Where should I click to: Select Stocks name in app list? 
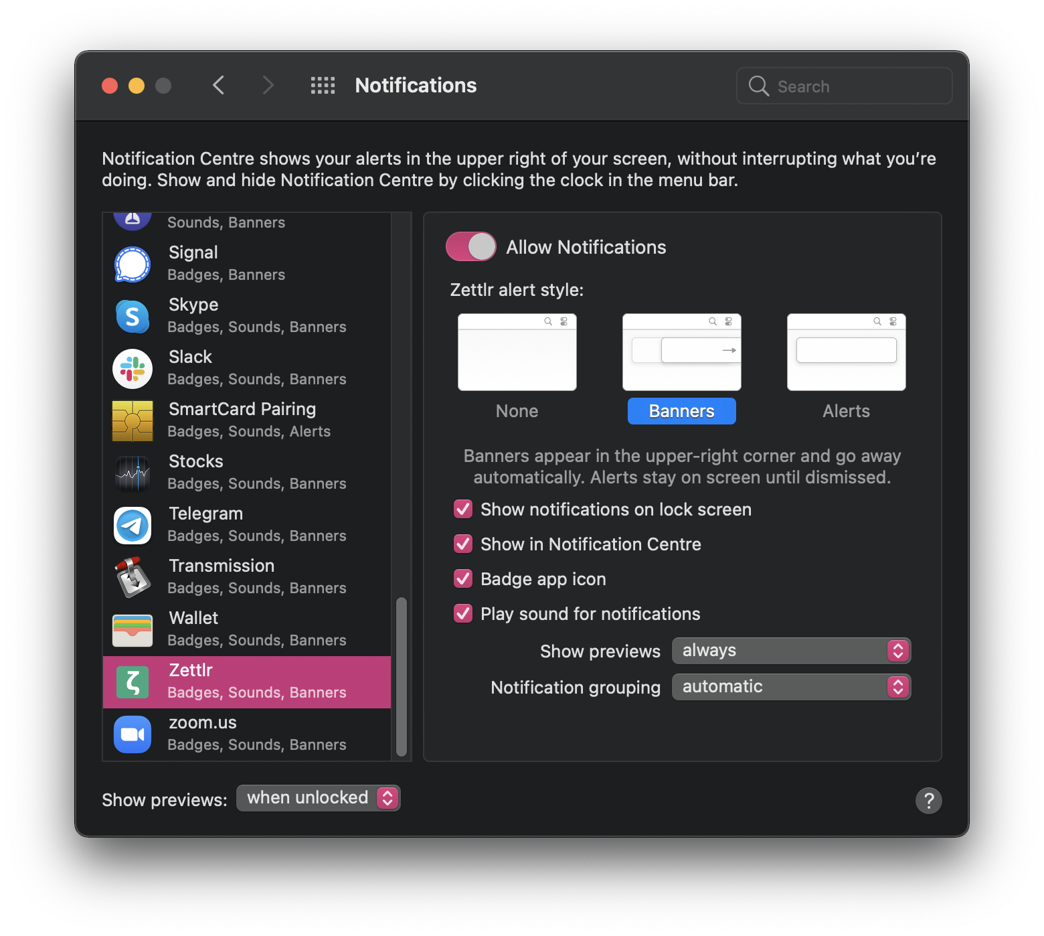point(195,461)
